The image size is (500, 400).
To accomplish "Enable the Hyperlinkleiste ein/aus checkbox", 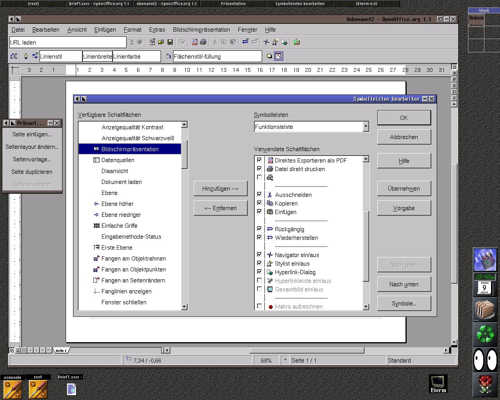I will 259,280.
